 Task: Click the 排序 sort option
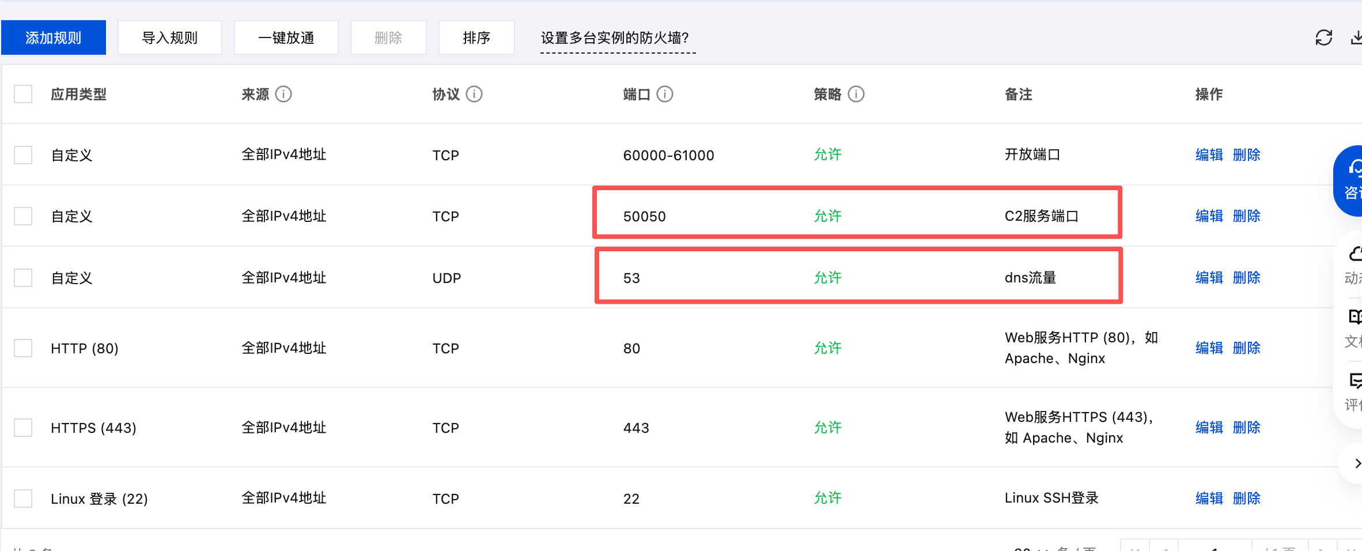point(476,37)
